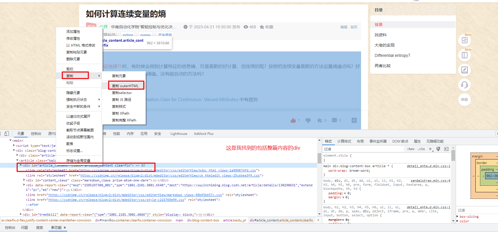Click the thumbs-down dislike icon under the article

point(308,120)
